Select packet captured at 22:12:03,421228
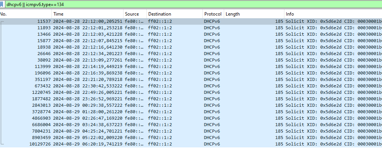This screenshot has width=382, height=155. point(191,34)
